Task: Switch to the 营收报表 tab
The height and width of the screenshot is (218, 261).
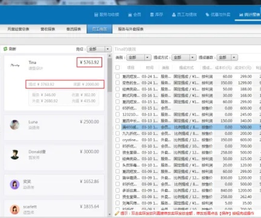Action: [48, 29]
